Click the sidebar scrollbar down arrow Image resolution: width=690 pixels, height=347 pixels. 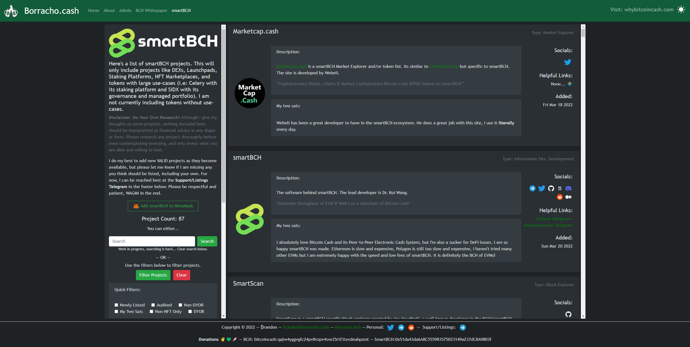click(223, 316)
